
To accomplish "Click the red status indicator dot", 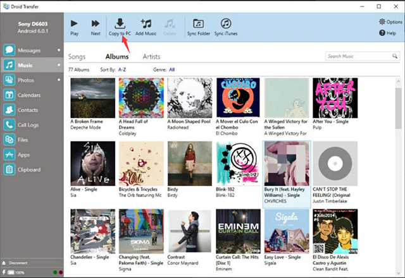I will tap(61, 272).
